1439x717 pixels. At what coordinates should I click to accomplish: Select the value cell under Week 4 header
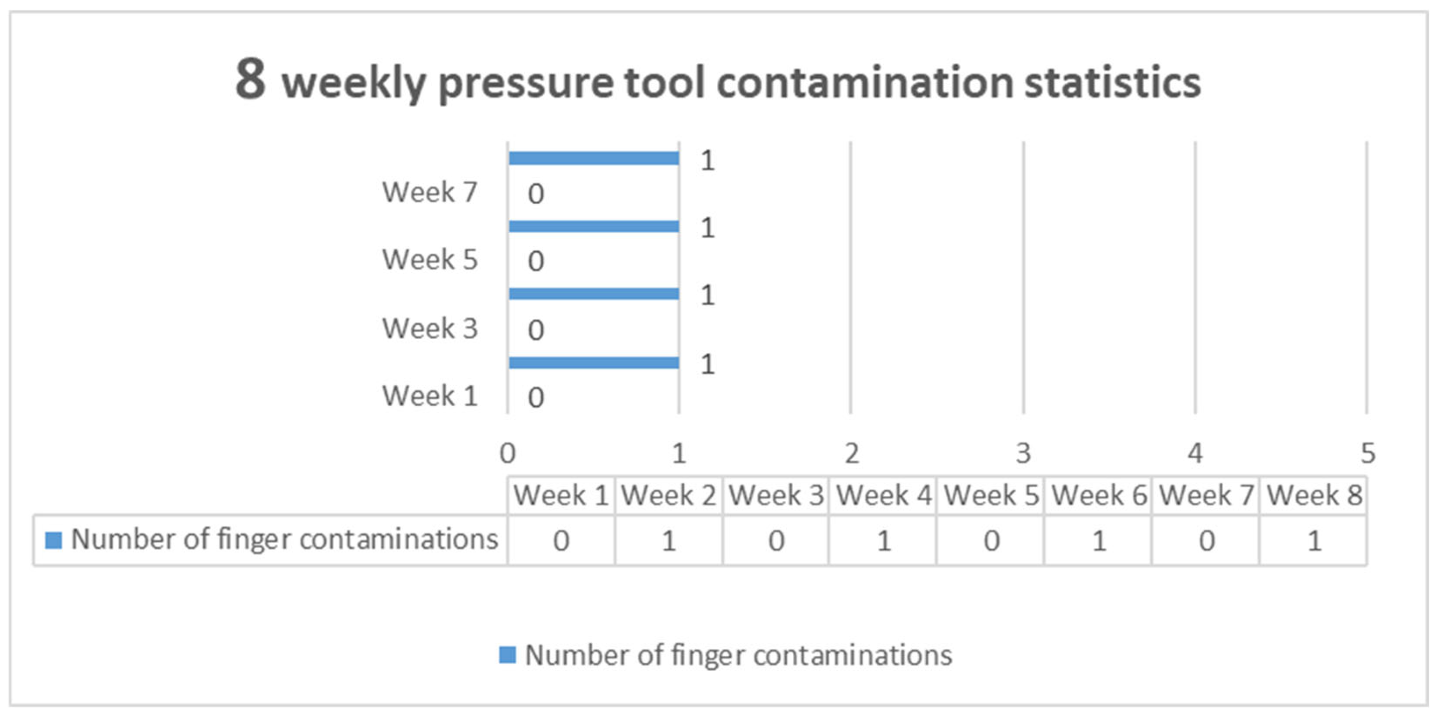884,541
